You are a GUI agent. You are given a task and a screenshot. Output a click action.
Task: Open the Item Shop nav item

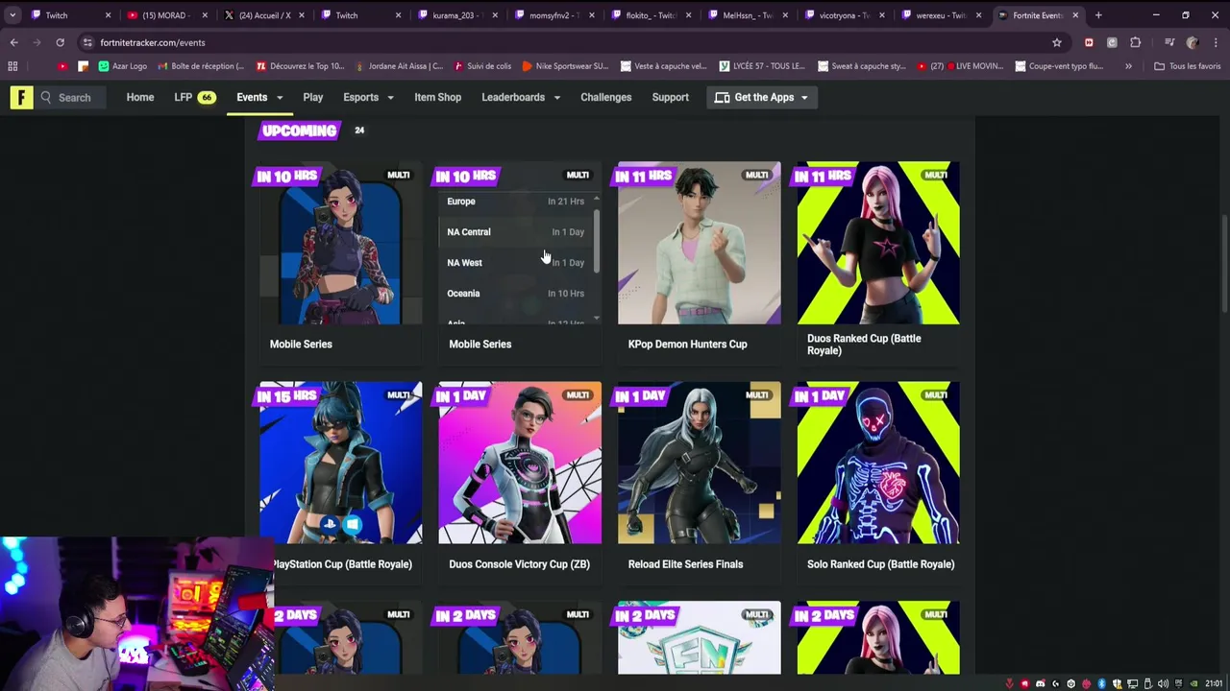(x=437, y=97)
